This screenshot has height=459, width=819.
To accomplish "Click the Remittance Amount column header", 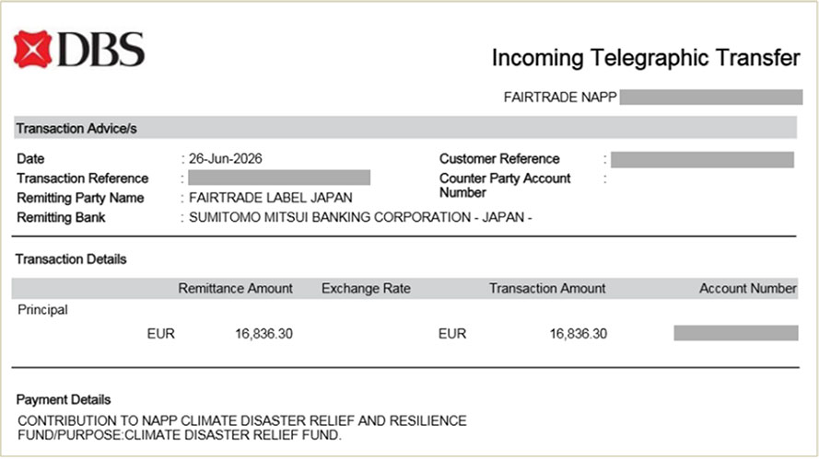I will click(x=235, y=289).
